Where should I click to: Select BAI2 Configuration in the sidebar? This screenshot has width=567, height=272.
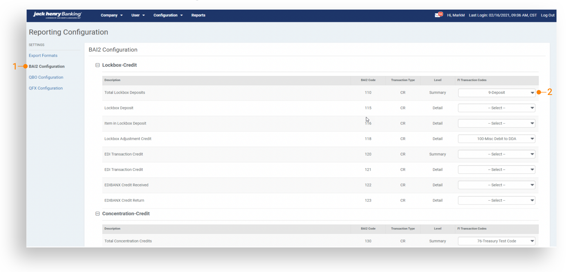coord(46,67)
